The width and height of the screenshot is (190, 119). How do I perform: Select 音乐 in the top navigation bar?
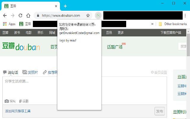pyautogui.click(x=40, y=32)
